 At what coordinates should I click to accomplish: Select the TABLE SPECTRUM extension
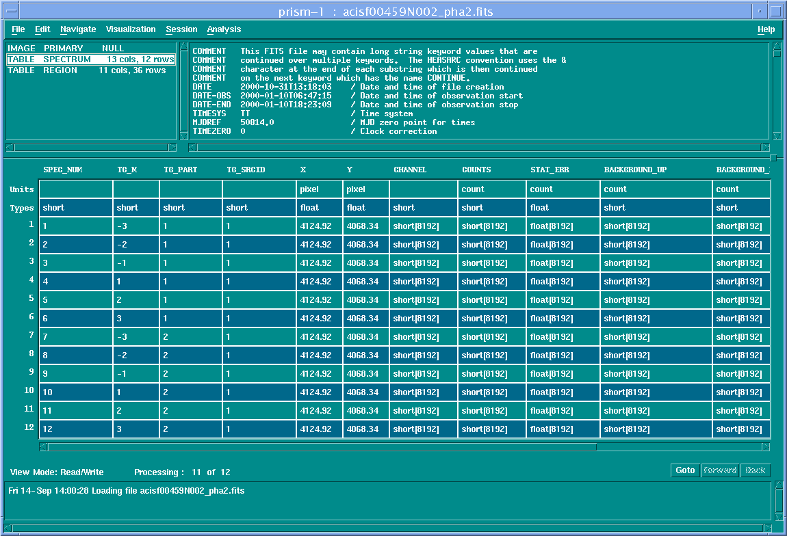tap(90, 59)
